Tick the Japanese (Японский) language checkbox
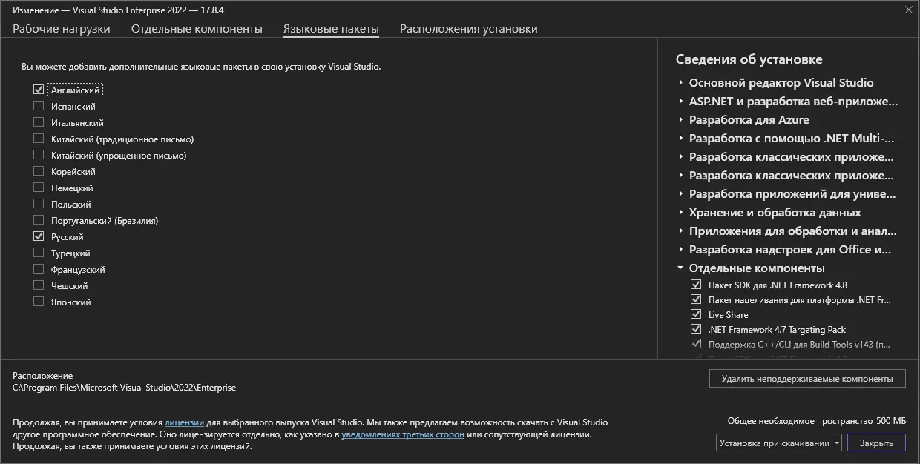The width and height of the screenshot is (920, 464). 39,302
